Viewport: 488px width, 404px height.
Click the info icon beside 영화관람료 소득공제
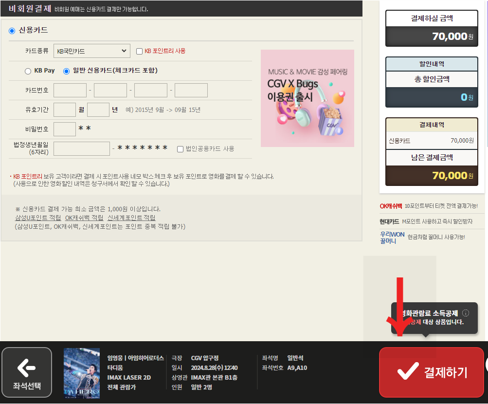pos(466,313)
